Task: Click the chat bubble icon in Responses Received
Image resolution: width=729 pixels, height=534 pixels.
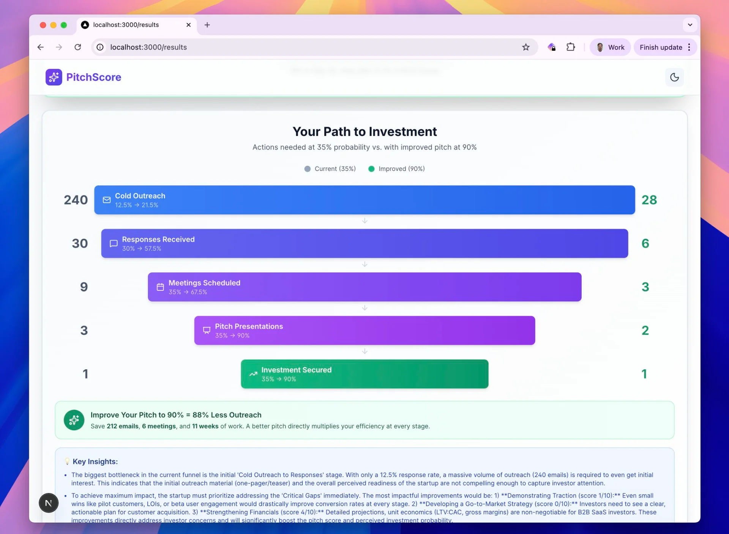Action: tap(114, 244)
